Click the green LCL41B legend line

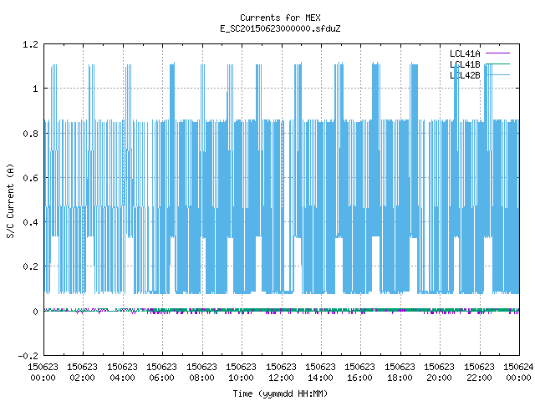(497, 63)
